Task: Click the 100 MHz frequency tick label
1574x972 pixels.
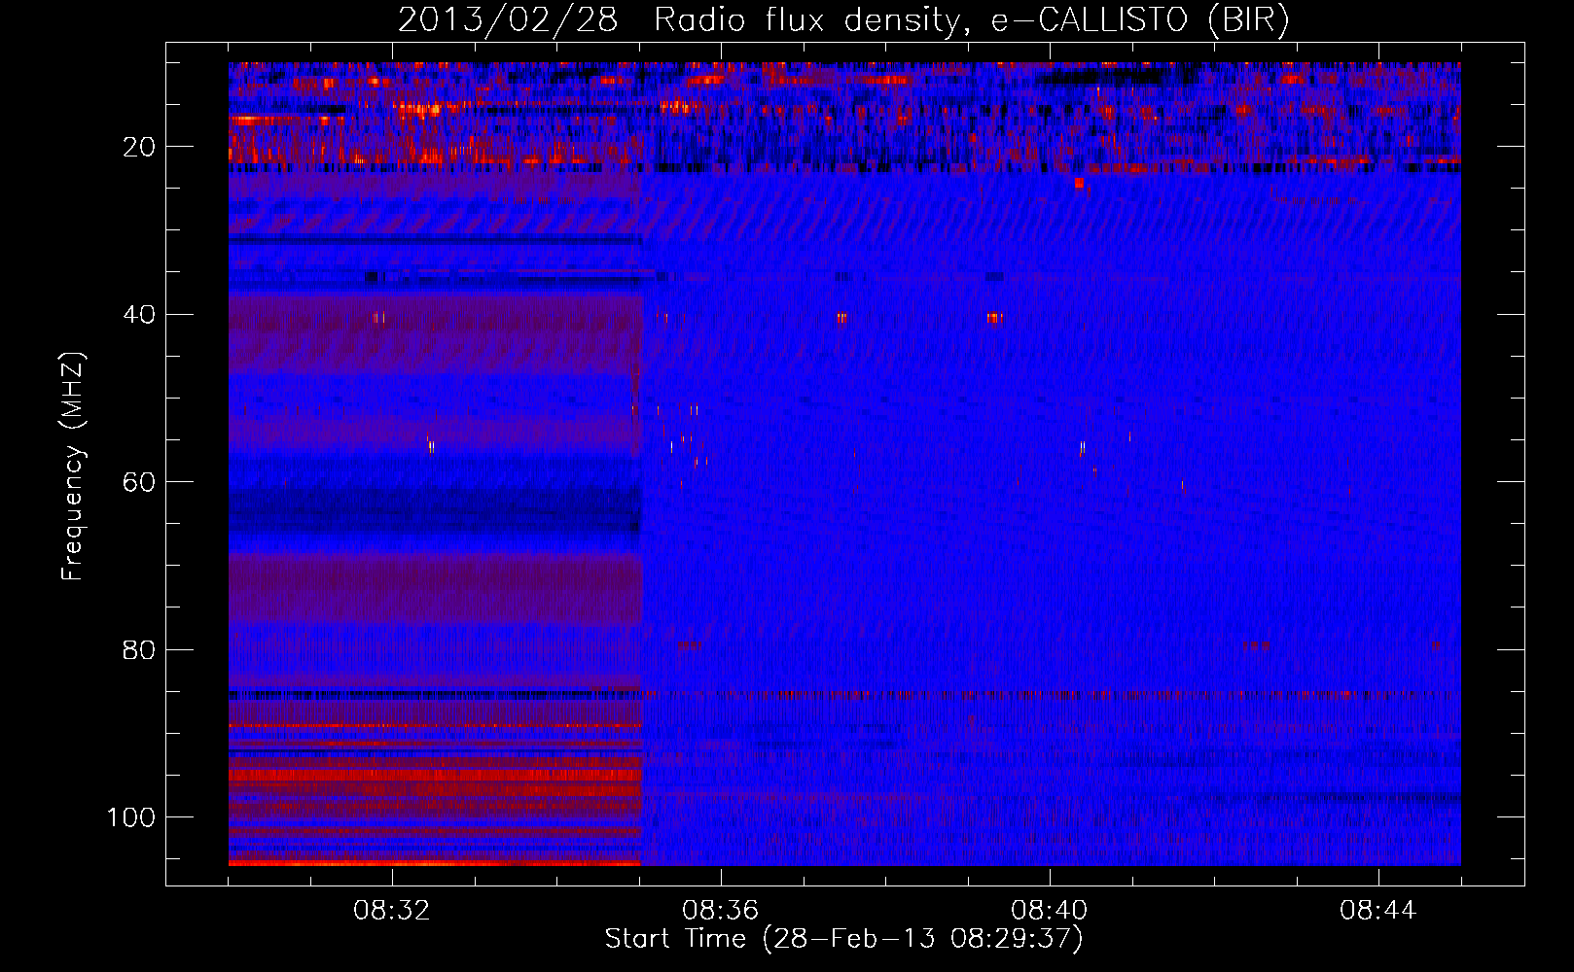Action: 131,817
